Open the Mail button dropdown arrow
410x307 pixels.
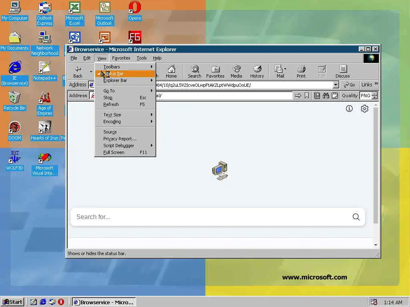coord(285,69)
